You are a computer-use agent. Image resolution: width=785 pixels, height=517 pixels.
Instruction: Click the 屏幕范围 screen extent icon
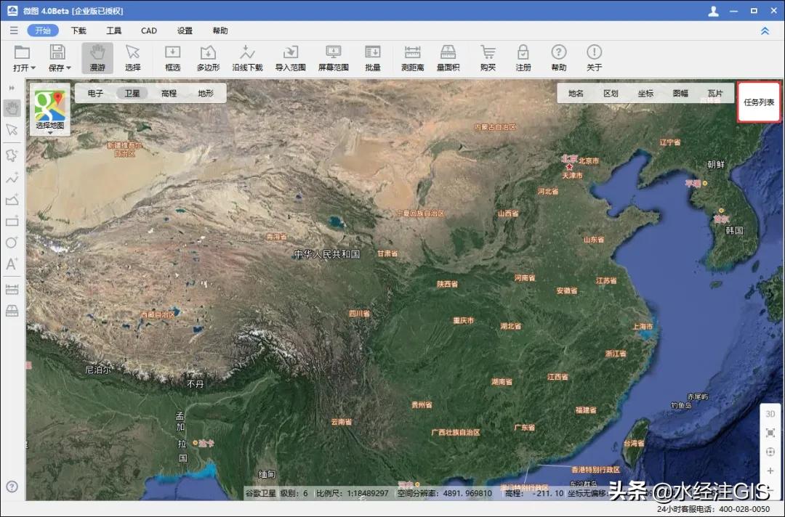[x=332, y=58]
